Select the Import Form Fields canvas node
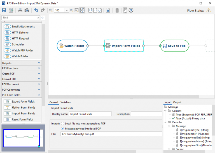Image resolution: width=215 pixels, height=153 pixels. [124, 46]
